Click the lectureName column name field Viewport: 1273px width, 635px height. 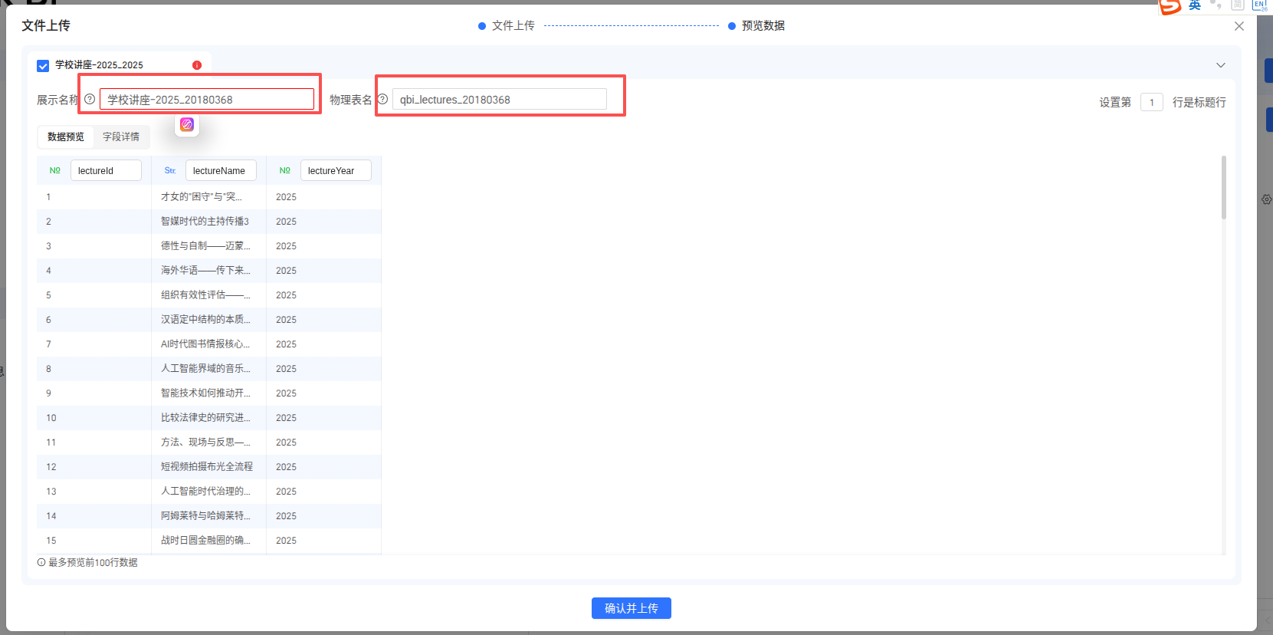(221, 170)
